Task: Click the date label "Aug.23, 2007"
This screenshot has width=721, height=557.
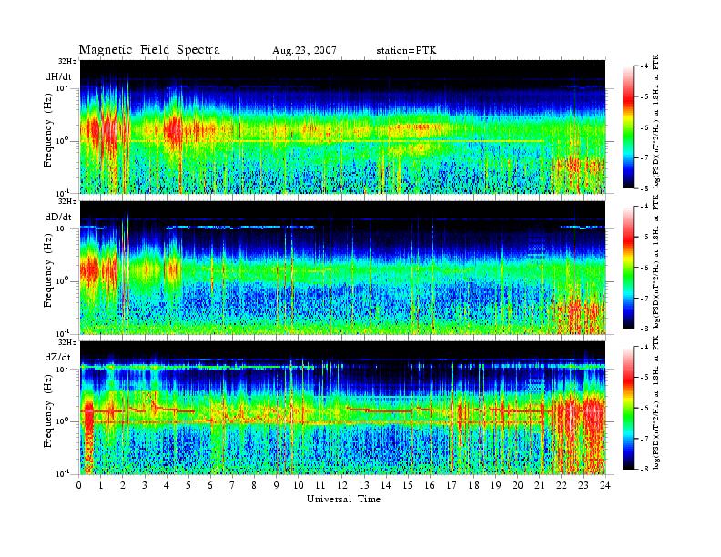Action: (304, 51)
